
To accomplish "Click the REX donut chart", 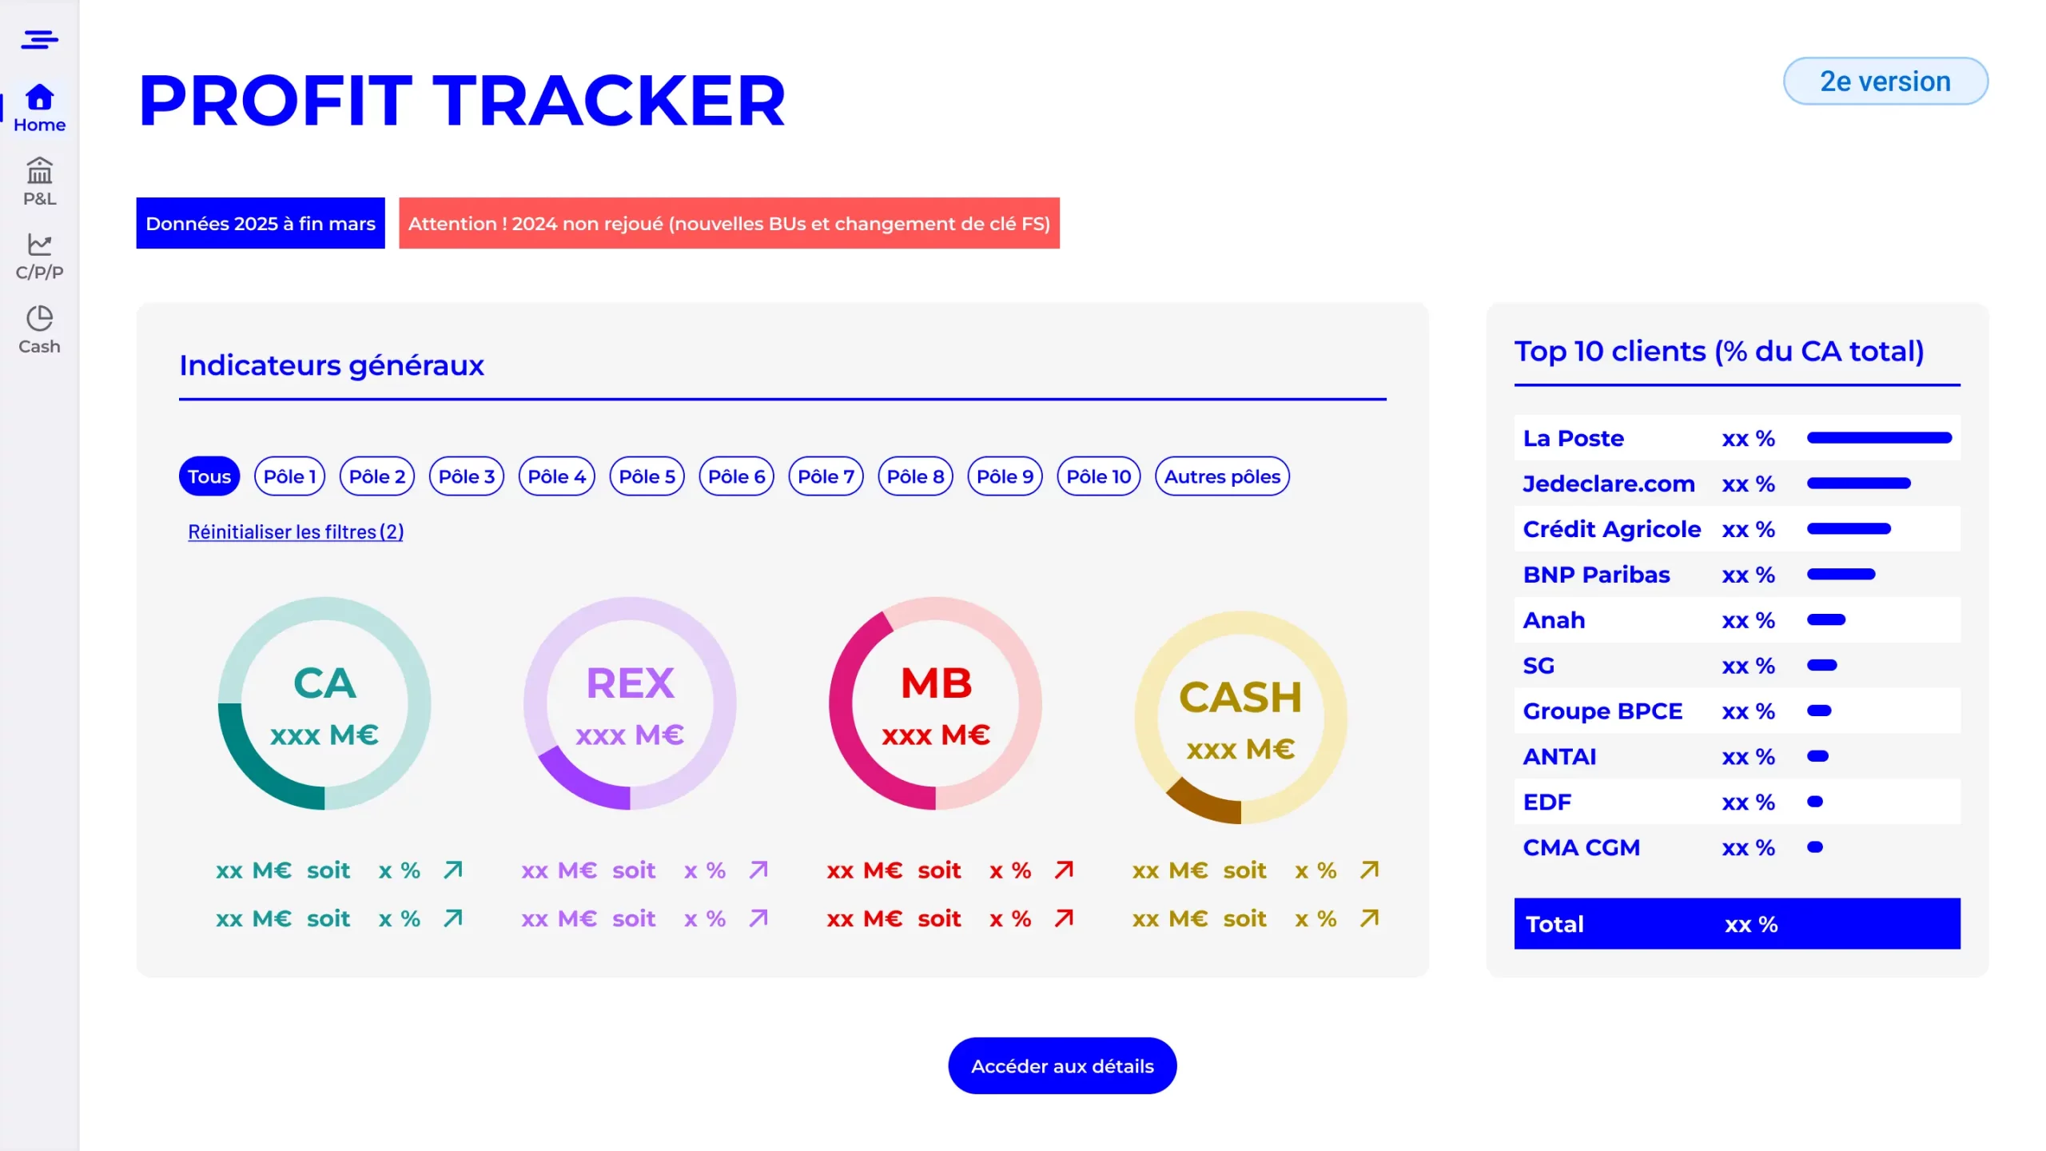I will [630, 703].
